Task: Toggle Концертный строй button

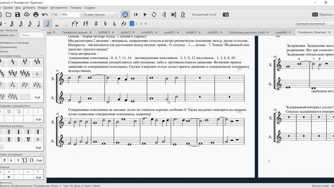Action: coord(204,15)
